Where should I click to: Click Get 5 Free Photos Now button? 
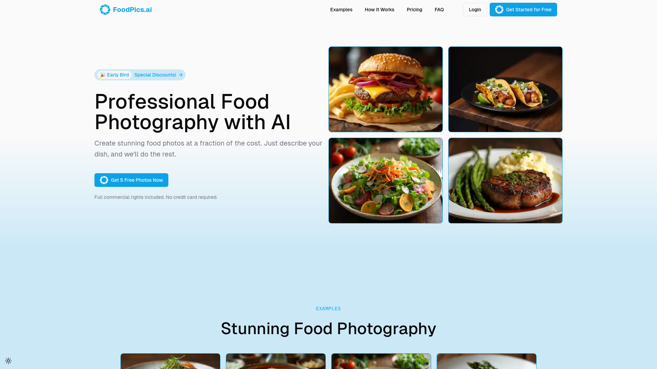coord(131,180)
